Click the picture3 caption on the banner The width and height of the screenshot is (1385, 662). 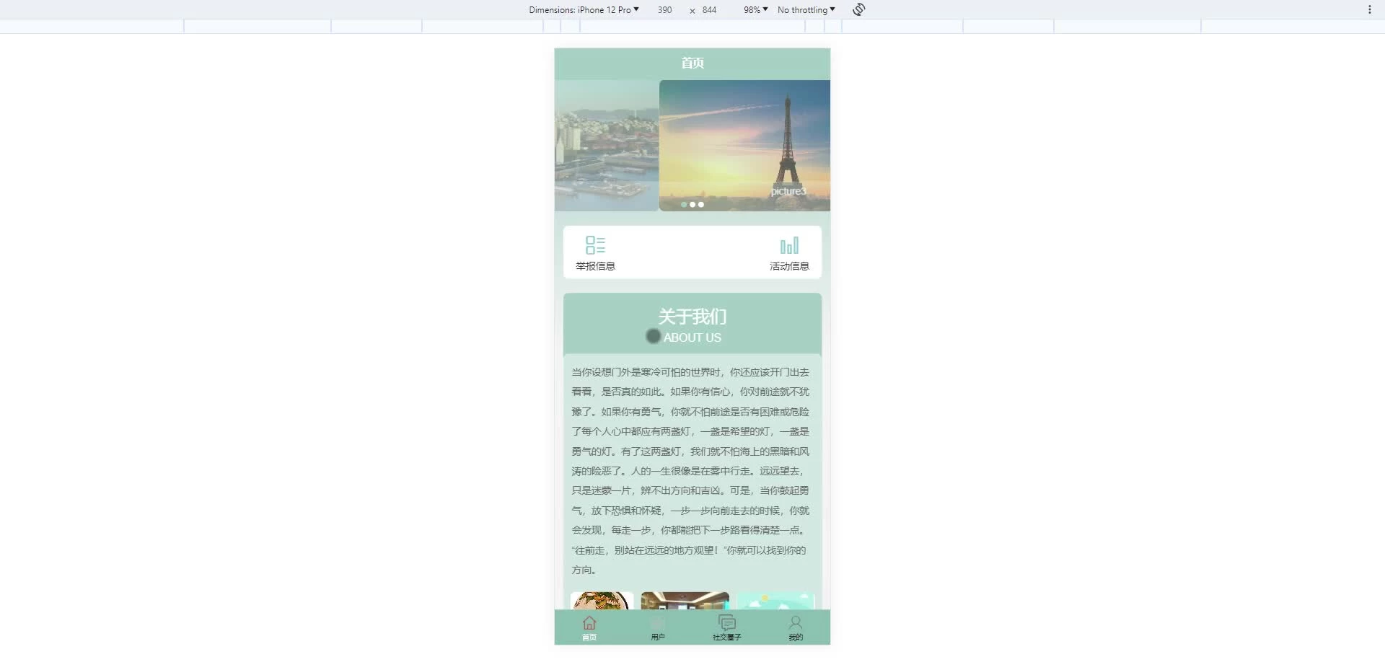point(788,191)
